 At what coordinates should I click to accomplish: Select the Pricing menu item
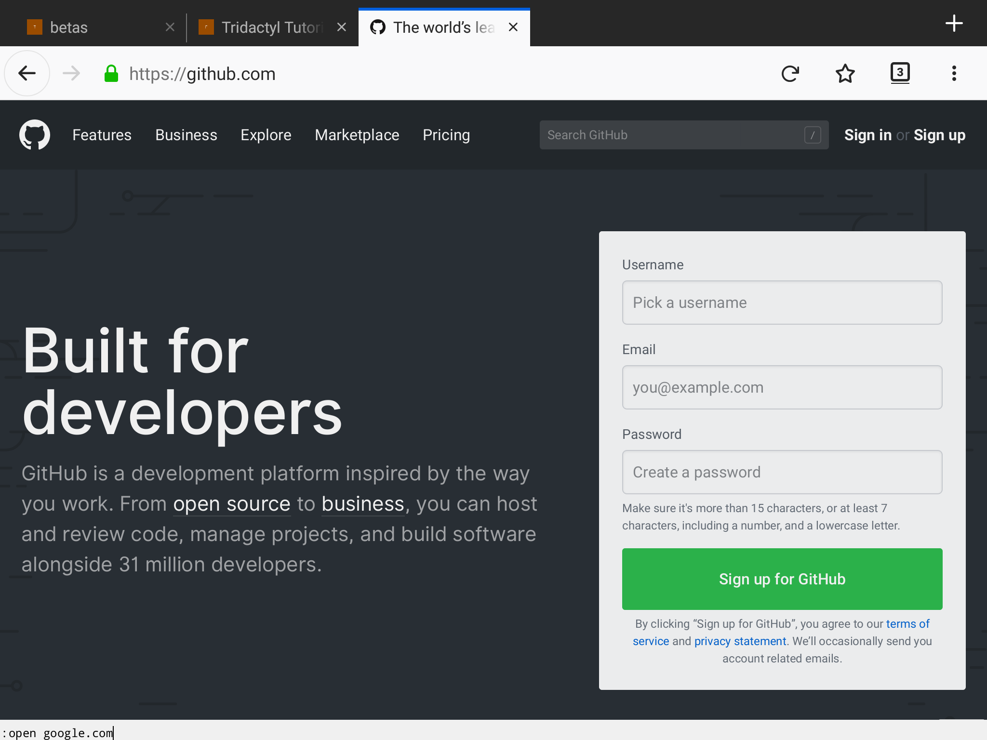pos(446,134)
